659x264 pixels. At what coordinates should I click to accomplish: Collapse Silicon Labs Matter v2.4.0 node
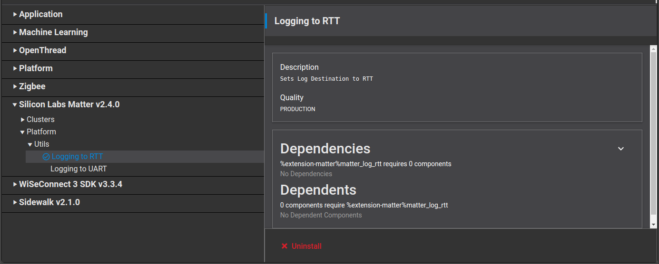click(x=15, y=104)
